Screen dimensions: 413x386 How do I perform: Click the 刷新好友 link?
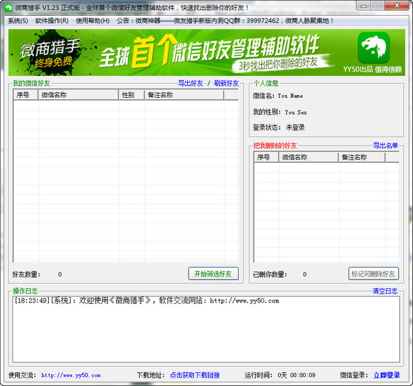(x=226, y=83)
